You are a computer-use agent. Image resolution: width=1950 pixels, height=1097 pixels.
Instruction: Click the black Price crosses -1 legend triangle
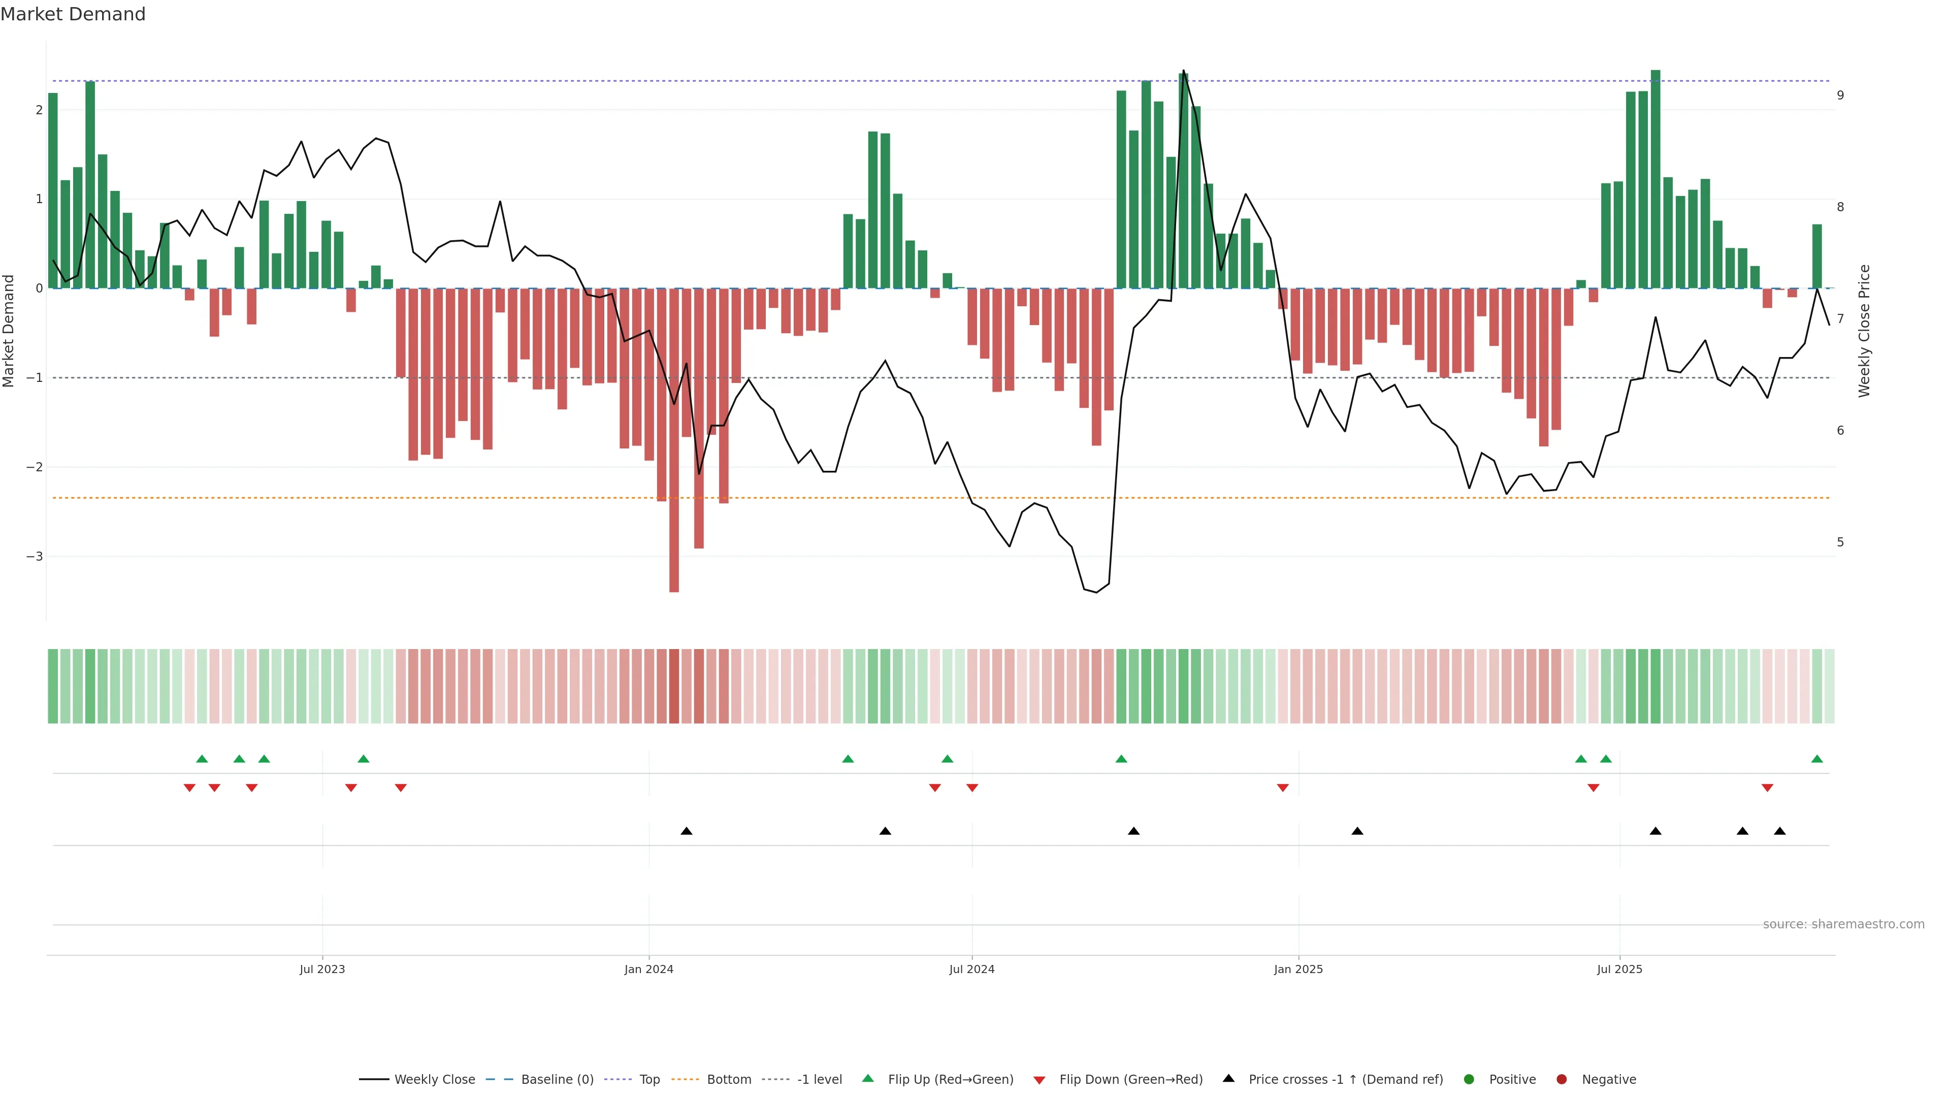[x=1228, y=1078]
